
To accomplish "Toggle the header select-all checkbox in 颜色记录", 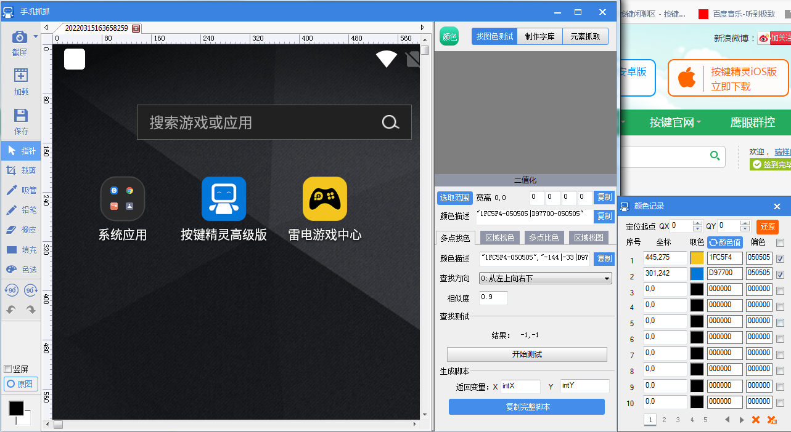I will (780, 242).
